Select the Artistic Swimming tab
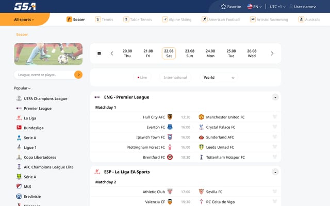 point(269,20)
